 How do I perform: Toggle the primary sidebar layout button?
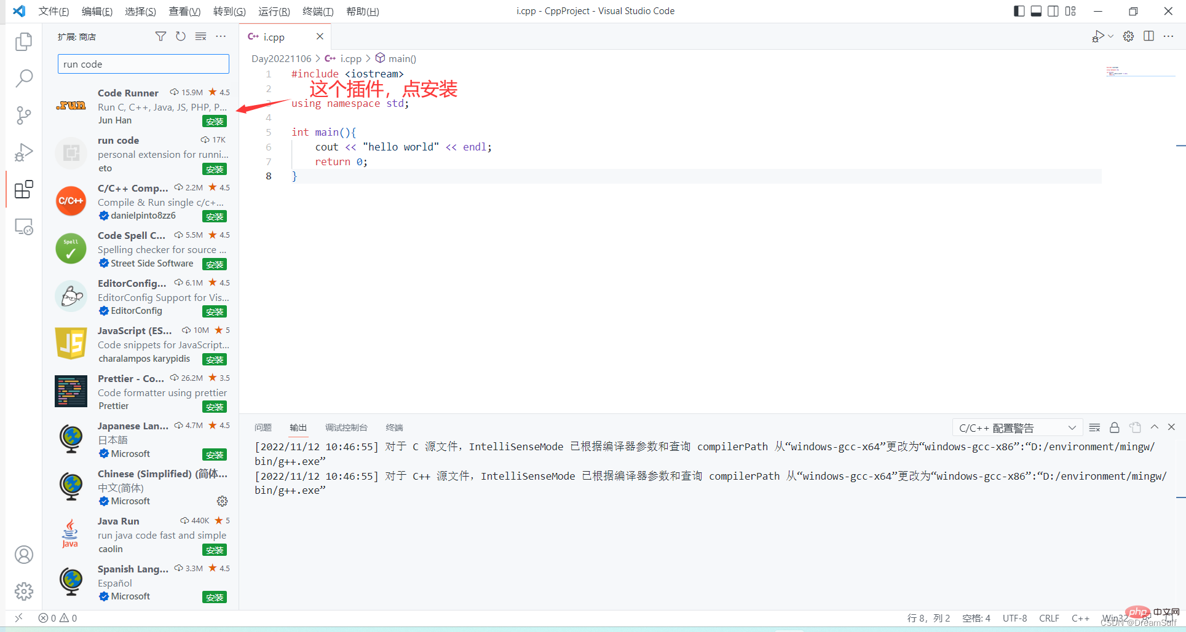(1019, 11)
